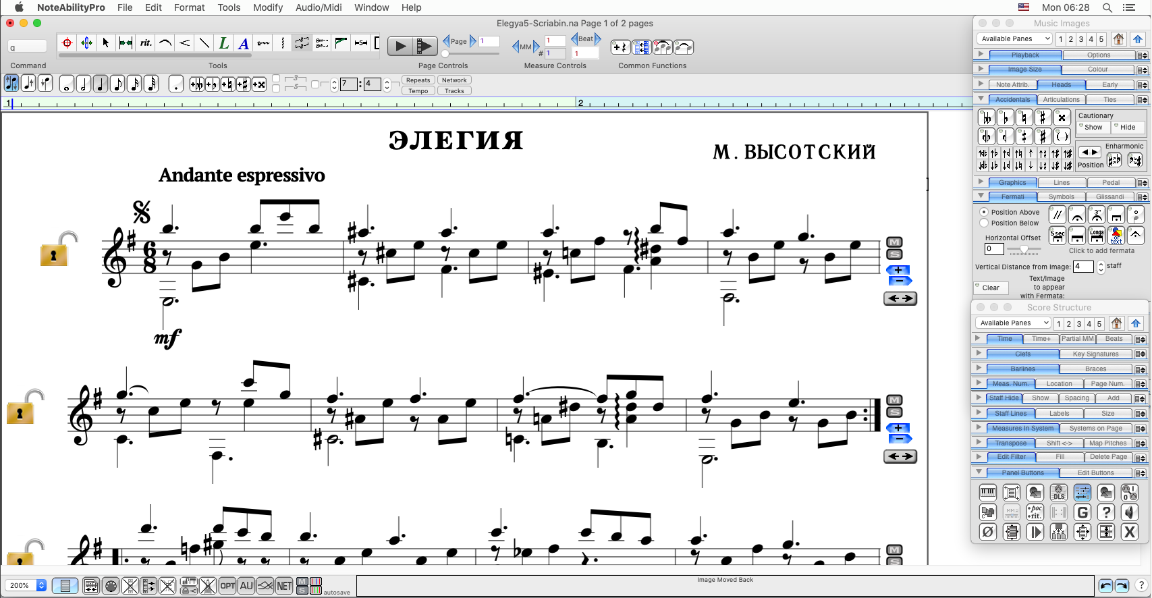The width and height of the screenshot is (1152, 598).
Task: Click the Tracks button
Action: pyautogui.click(x=454, y=90)
